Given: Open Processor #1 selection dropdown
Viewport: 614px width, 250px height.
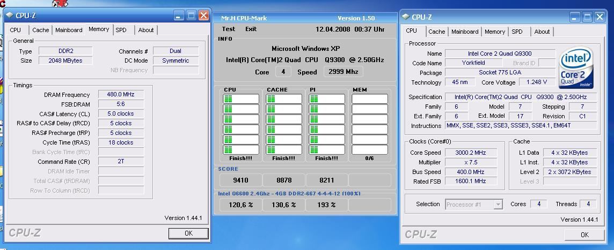Looking at the screenshot, I should pyautogui.click(x=474, y=204).
